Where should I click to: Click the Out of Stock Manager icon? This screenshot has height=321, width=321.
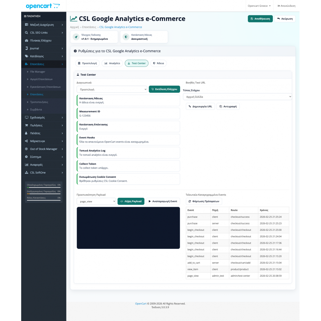pos(26,149)
